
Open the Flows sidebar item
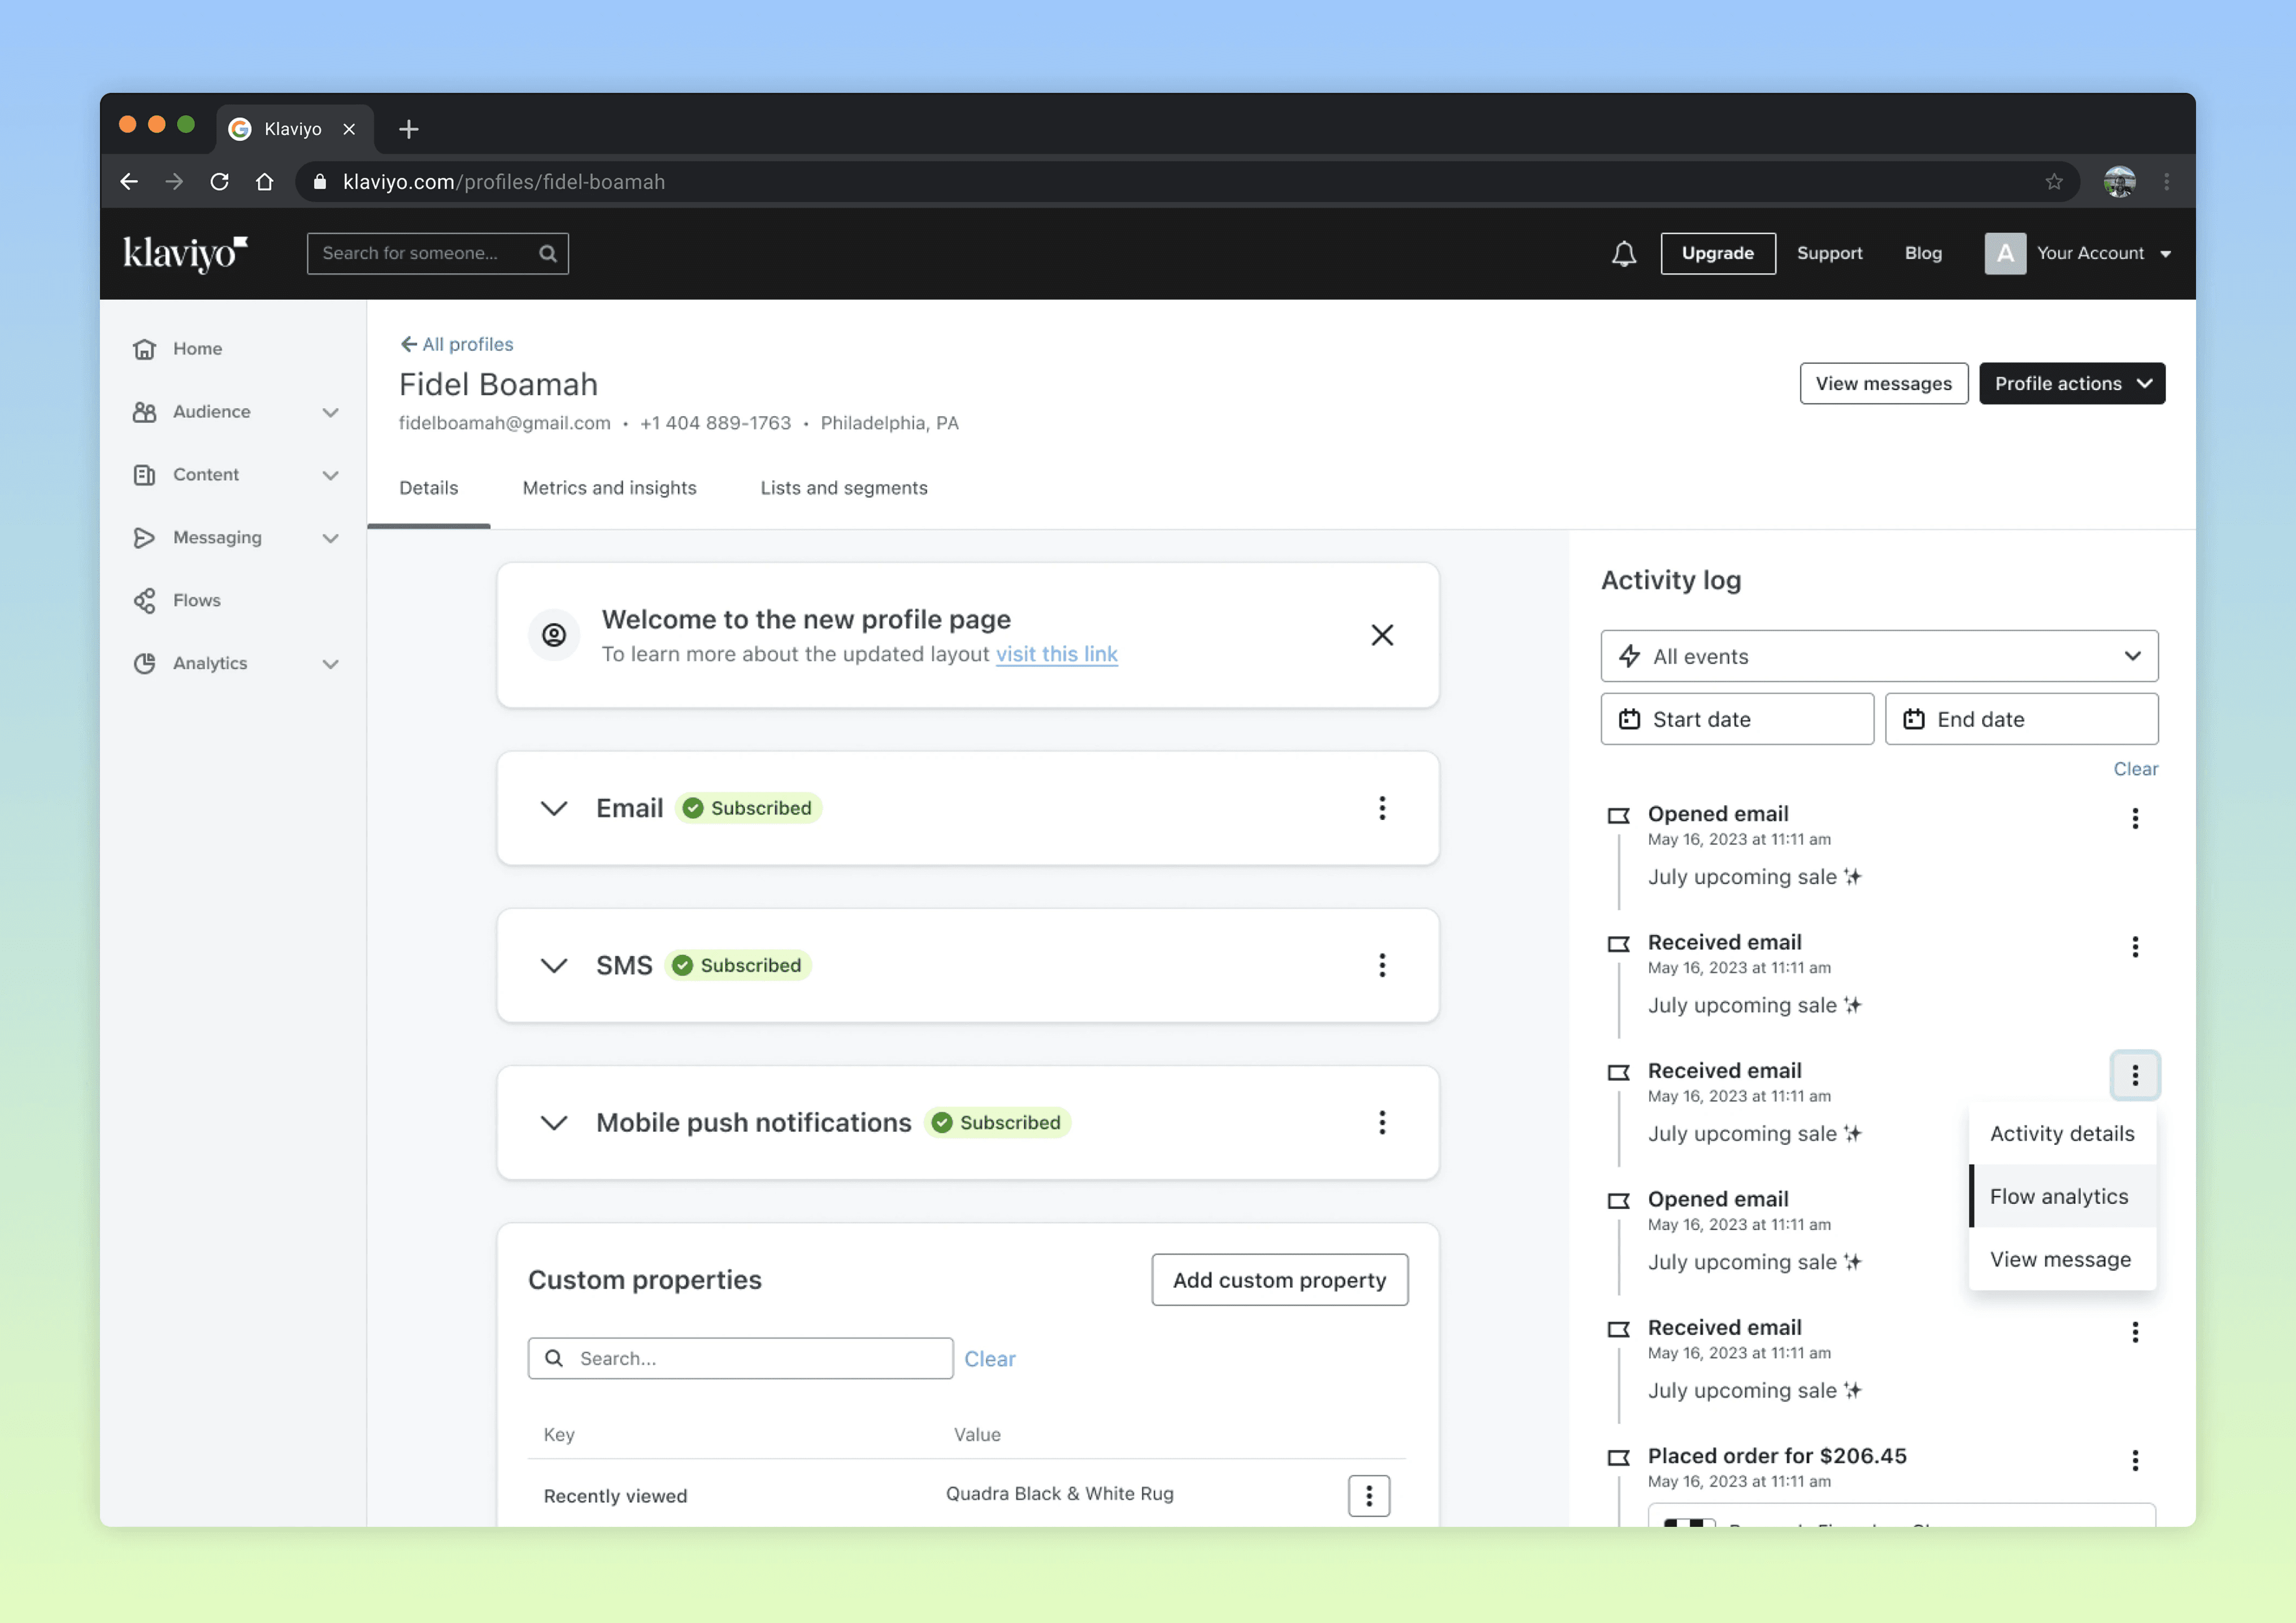tap(196, 600)
